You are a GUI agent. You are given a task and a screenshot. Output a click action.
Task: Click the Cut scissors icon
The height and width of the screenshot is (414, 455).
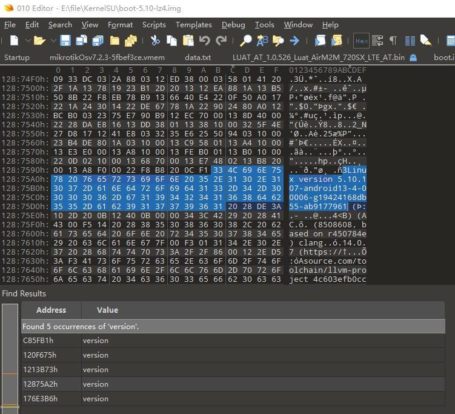[x=155, y=41]
